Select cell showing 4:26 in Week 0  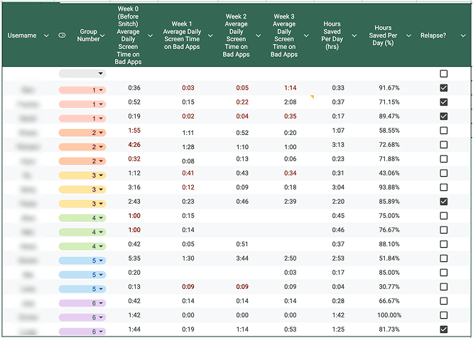pos(134,145)
